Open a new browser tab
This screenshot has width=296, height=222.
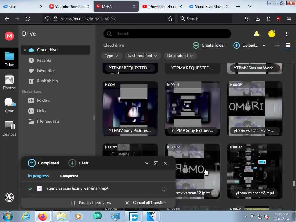point(238,7)
